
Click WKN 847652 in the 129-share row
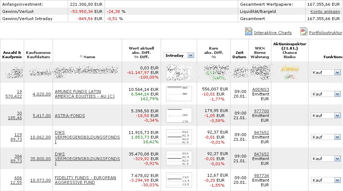coord(262,132)
